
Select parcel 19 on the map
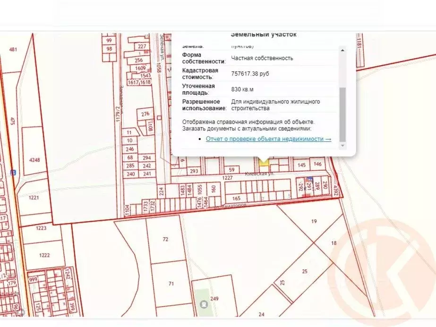point(314,221)
